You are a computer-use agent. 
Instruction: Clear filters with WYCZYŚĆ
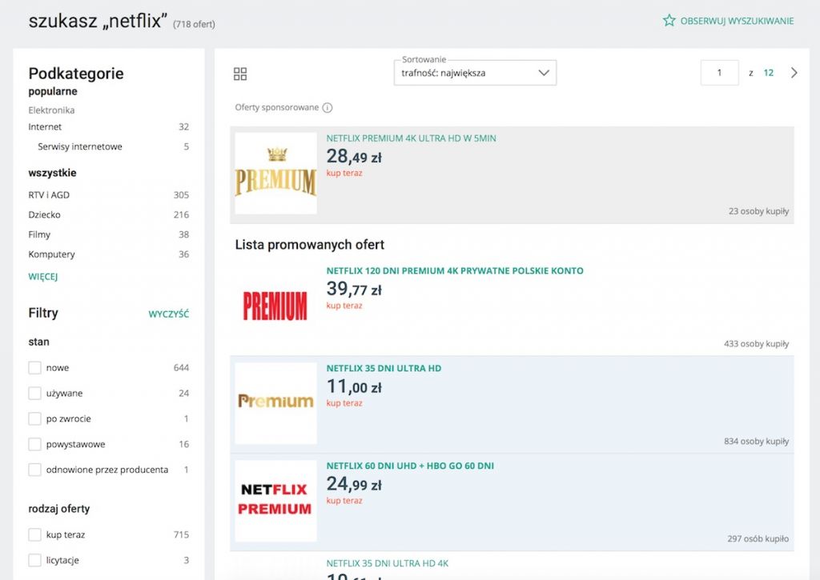coord(168,314)
